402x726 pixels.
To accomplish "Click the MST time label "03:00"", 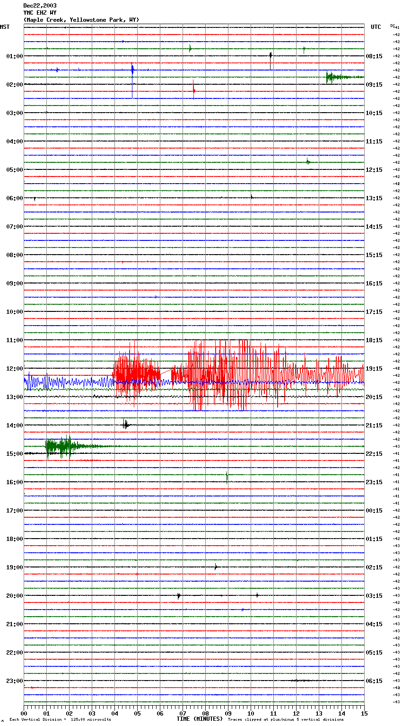I will (15, 113).
